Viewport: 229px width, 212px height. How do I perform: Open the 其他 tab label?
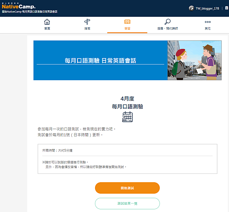[208, 29]
